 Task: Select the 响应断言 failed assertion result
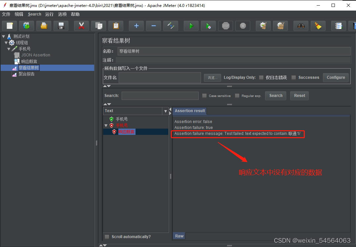127,132
